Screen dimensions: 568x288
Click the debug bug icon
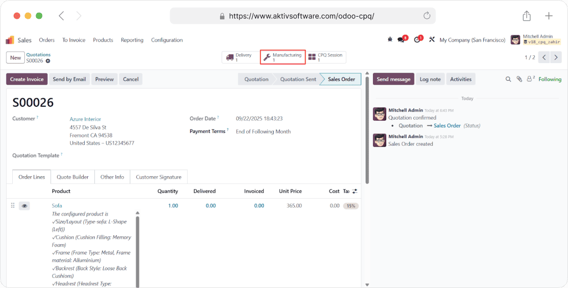(x=390, y=40)
